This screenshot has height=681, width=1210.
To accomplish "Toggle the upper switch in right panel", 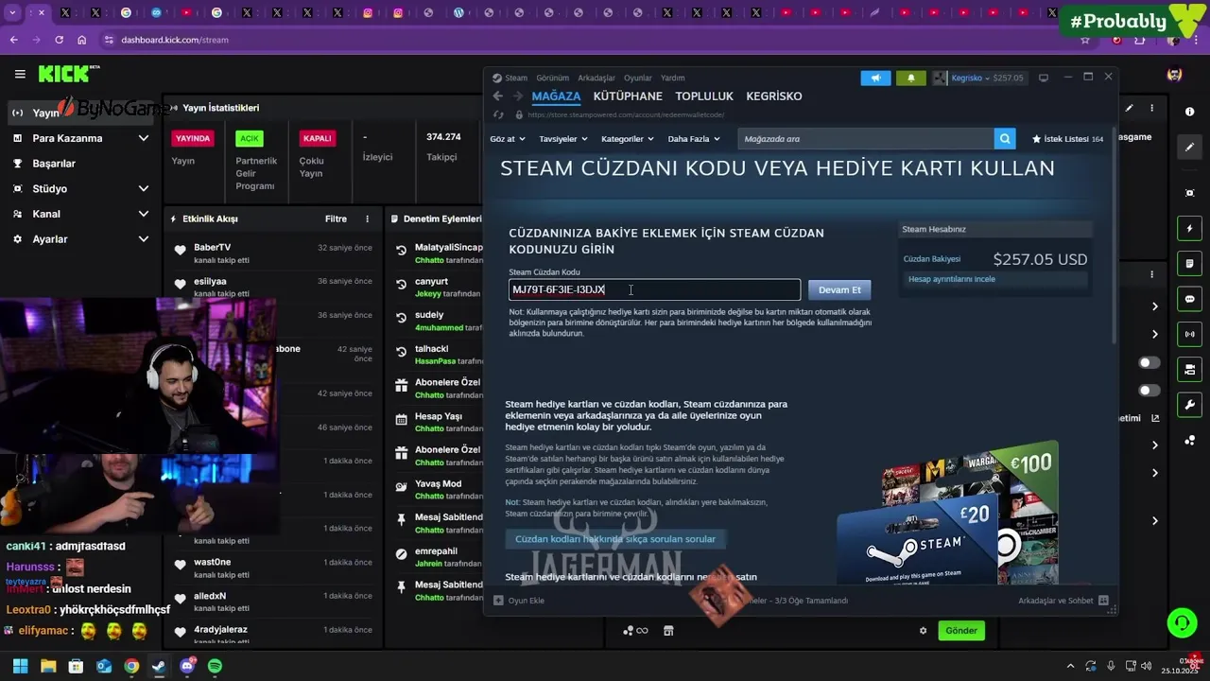I will tap(1149, 363).
